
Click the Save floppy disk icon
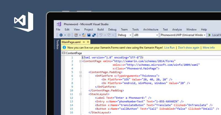(89, 35)
